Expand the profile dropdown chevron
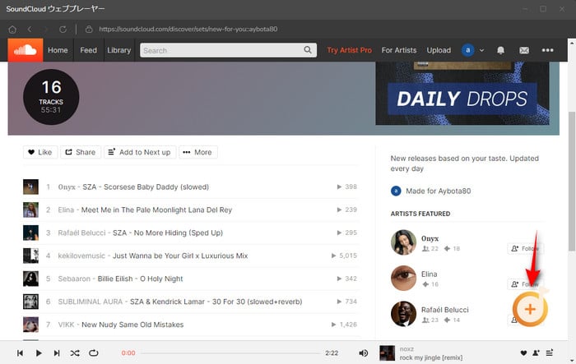Screen dimensions: 576x364 (x=481, y=50)
